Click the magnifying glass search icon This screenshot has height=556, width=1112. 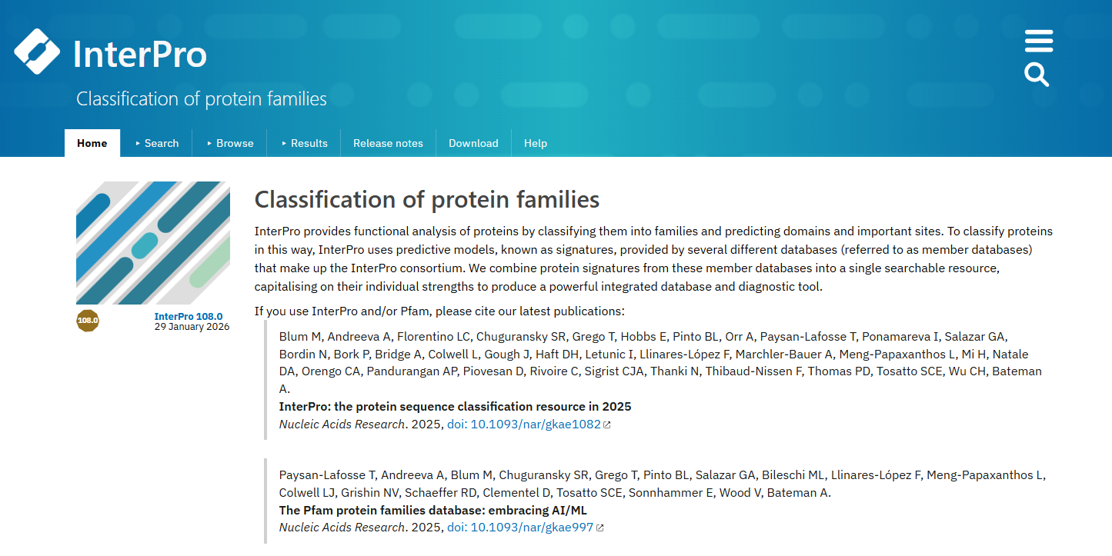pyautogui.click(x=1037, y=75)
